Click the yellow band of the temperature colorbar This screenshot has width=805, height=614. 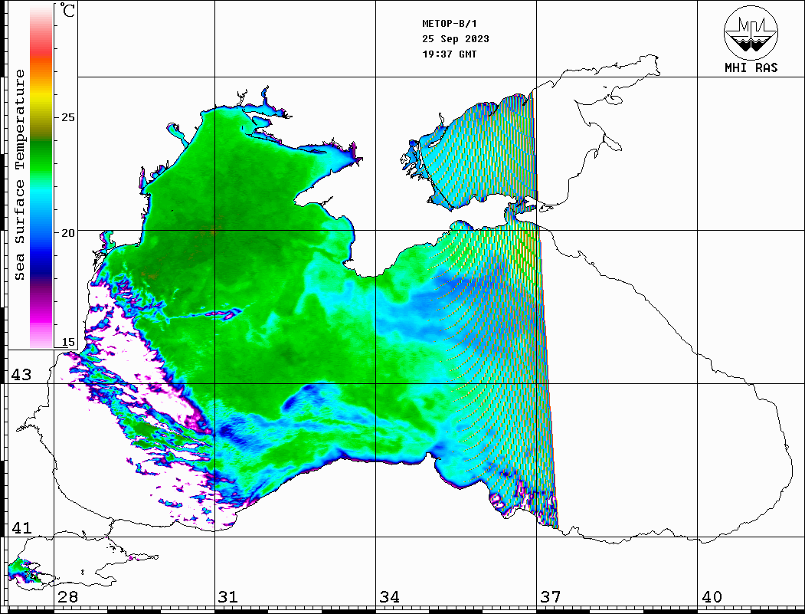pyautogui.click(x=41, y=97)
